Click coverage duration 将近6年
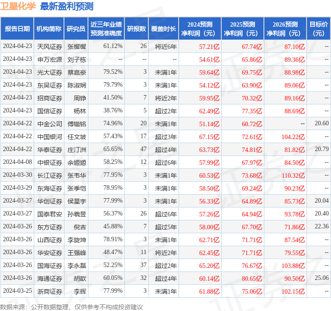Screen dimensions: 331x311 pos(166,47)
